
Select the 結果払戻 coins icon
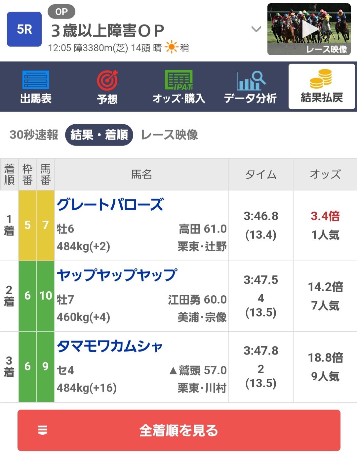tap(321, 79)
